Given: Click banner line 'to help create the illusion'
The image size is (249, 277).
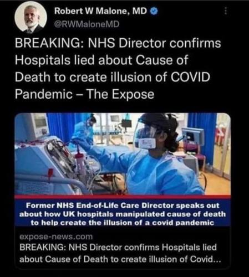Looking at the screenshot, I should click(123, 223).
